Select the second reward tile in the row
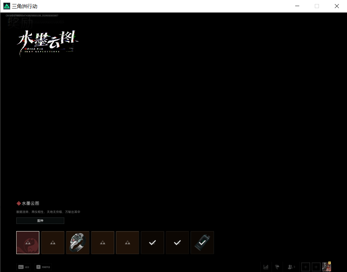The height and width of the screenshot is (272, 347). pos(53,243)
